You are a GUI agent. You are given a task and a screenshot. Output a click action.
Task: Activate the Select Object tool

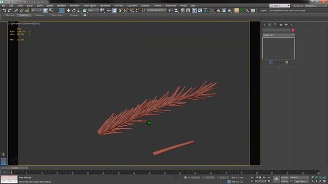[x=46, y=10]
